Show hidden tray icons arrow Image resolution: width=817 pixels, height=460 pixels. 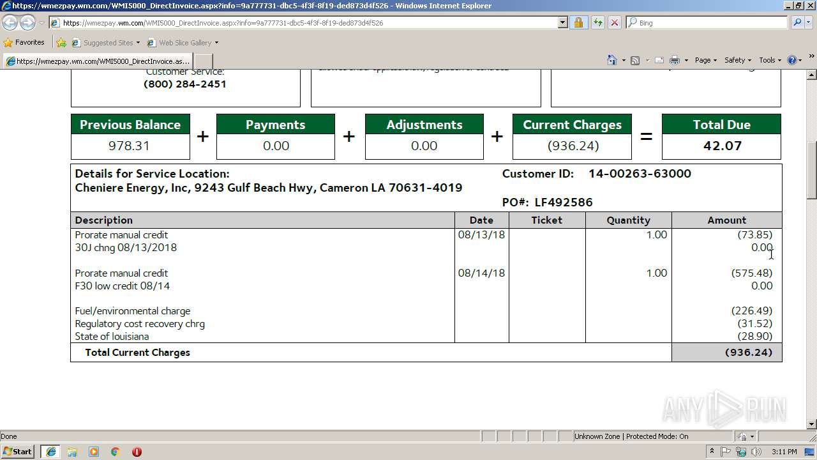(x=712, y=452)
